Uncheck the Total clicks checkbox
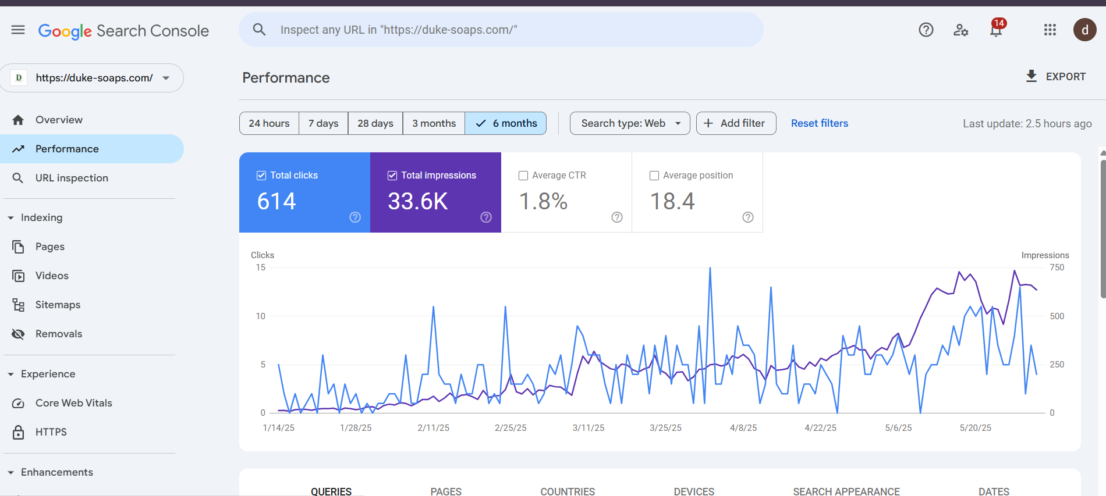 click(261, 175)
